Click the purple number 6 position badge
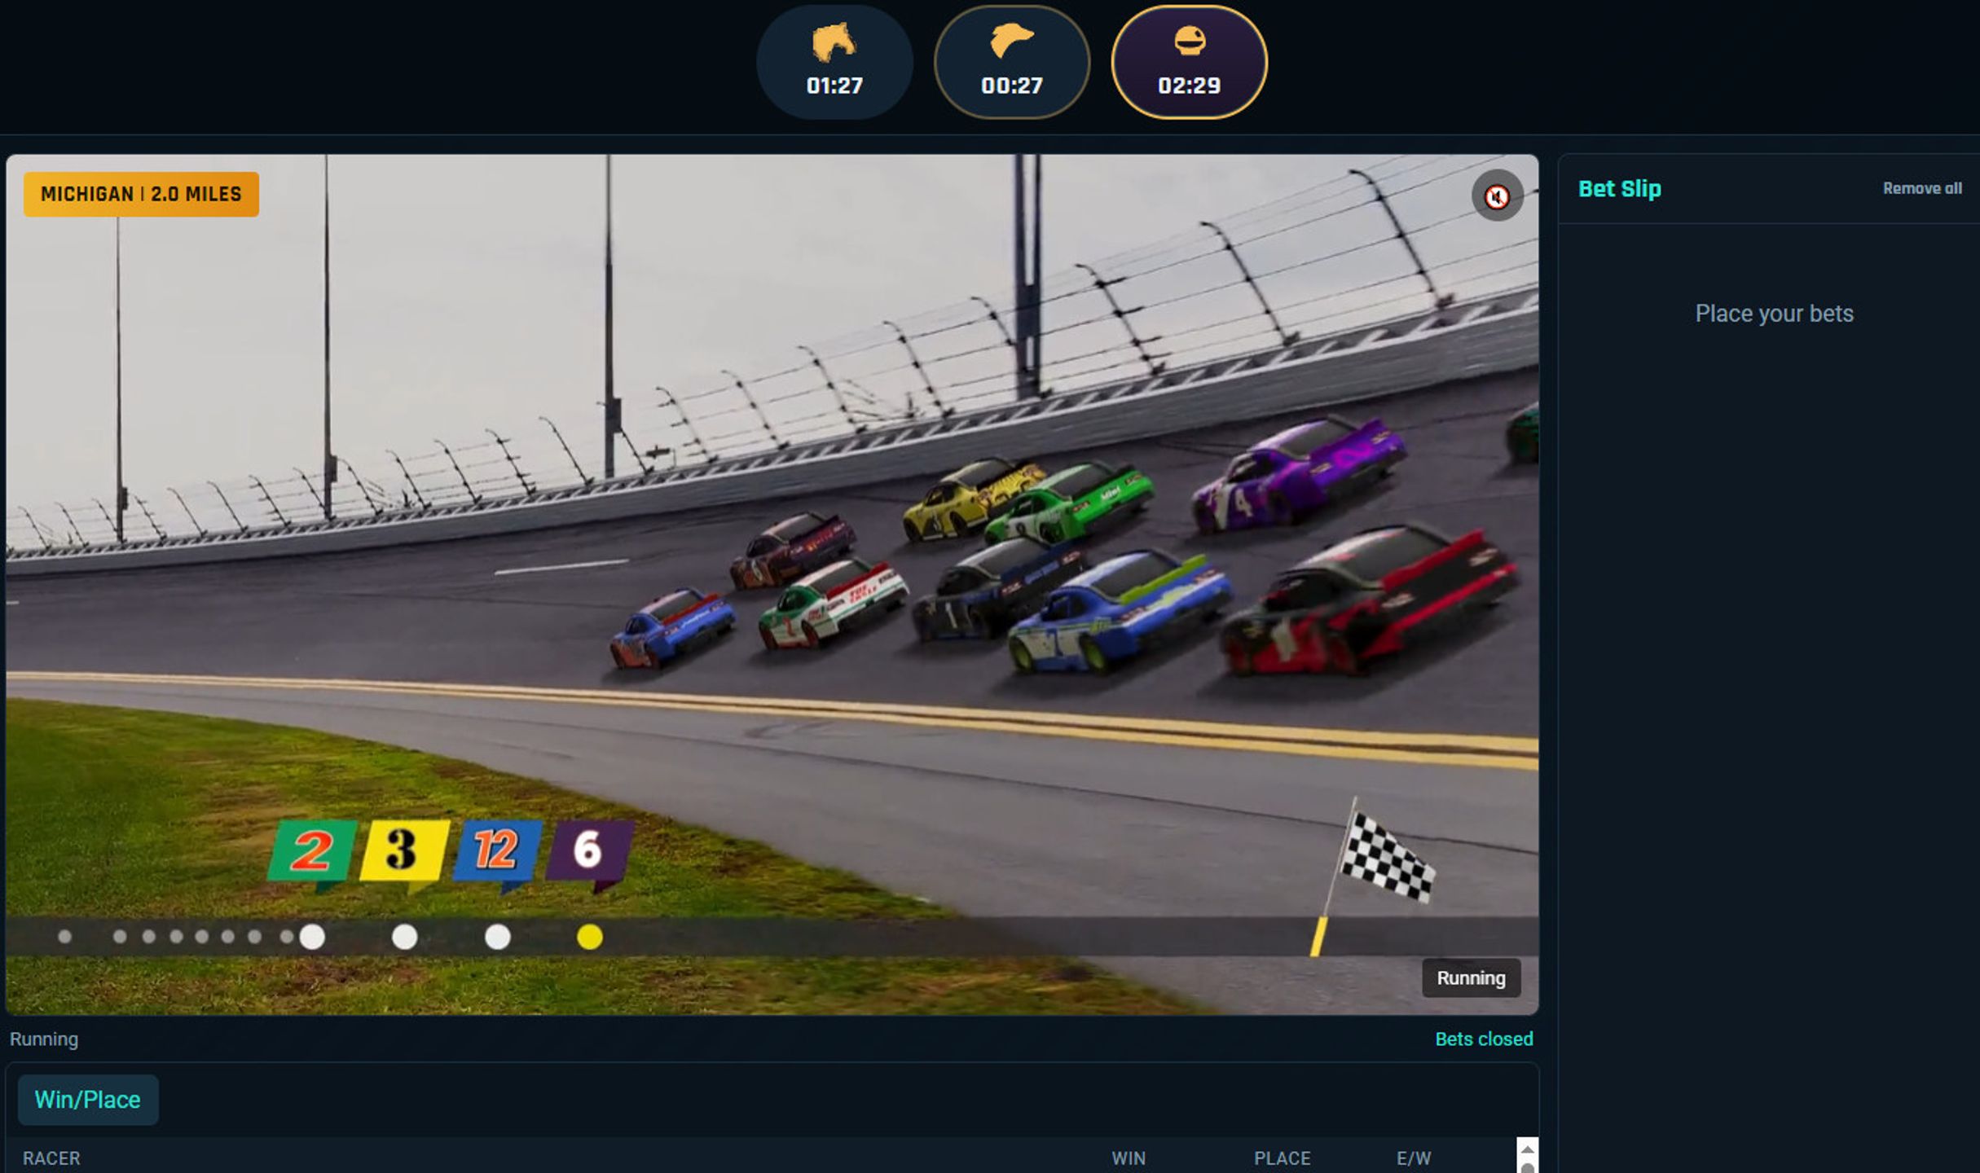 pos(589,852)
